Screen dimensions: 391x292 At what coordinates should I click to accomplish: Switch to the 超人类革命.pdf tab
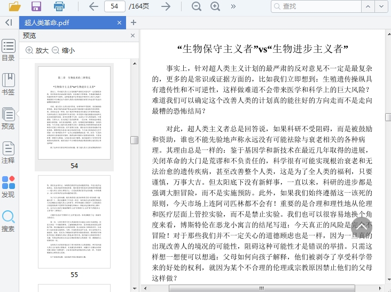coord(47,22)
